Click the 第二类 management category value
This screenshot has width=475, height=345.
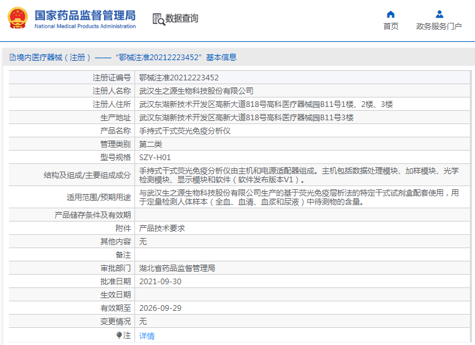(150, 144)
